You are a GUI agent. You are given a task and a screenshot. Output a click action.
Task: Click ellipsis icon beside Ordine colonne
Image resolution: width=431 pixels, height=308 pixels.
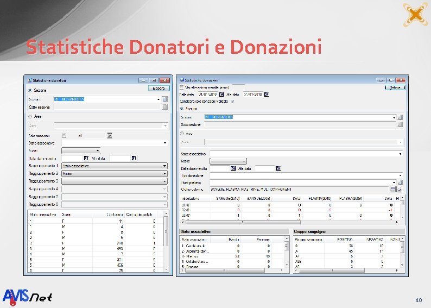tap(392, 189)
